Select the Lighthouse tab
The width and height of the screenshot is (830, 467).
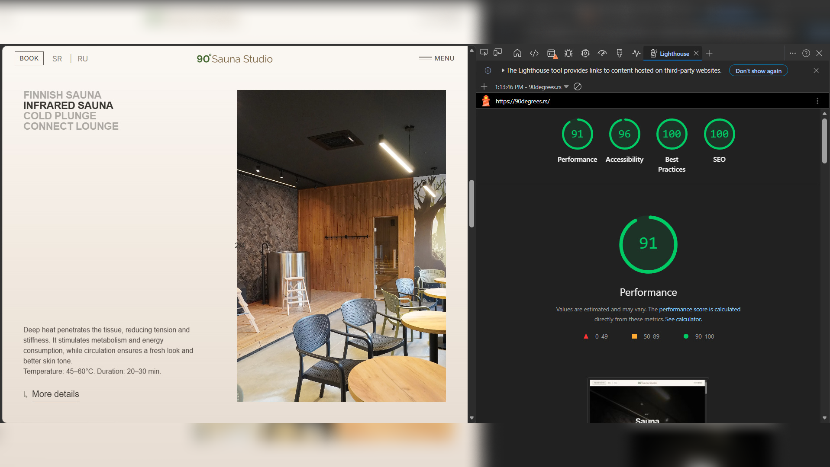coord(674,54)
